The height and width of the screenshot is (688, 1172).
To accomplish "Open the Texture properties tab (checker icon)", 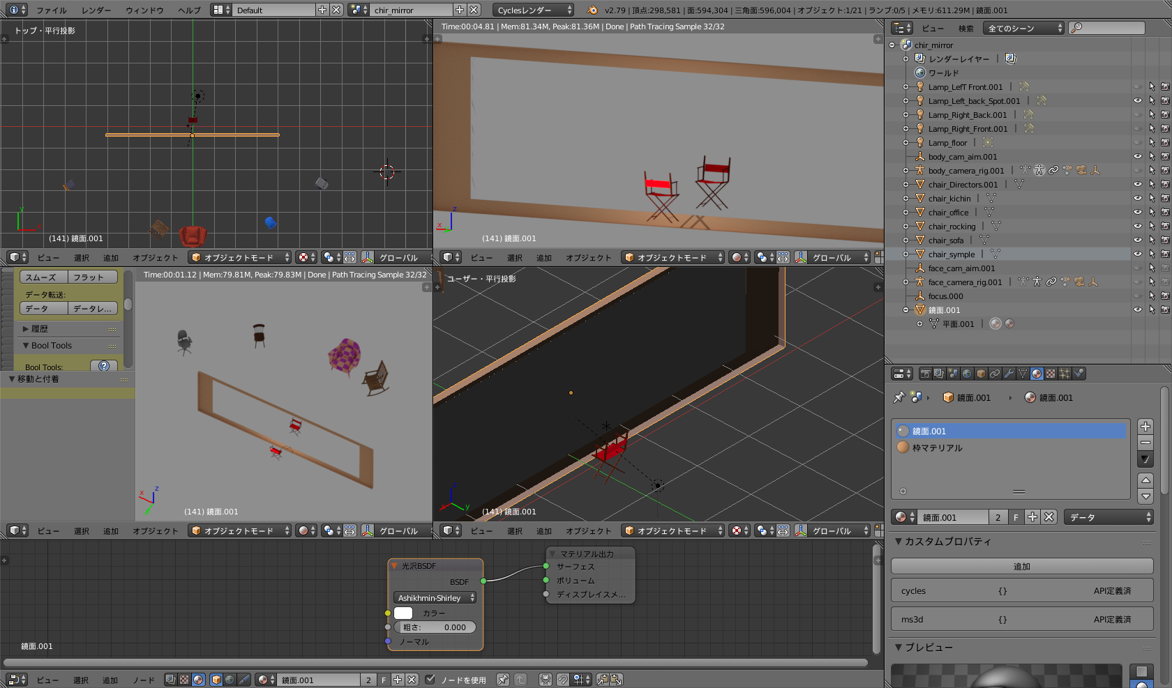I will click(1051, 374).
